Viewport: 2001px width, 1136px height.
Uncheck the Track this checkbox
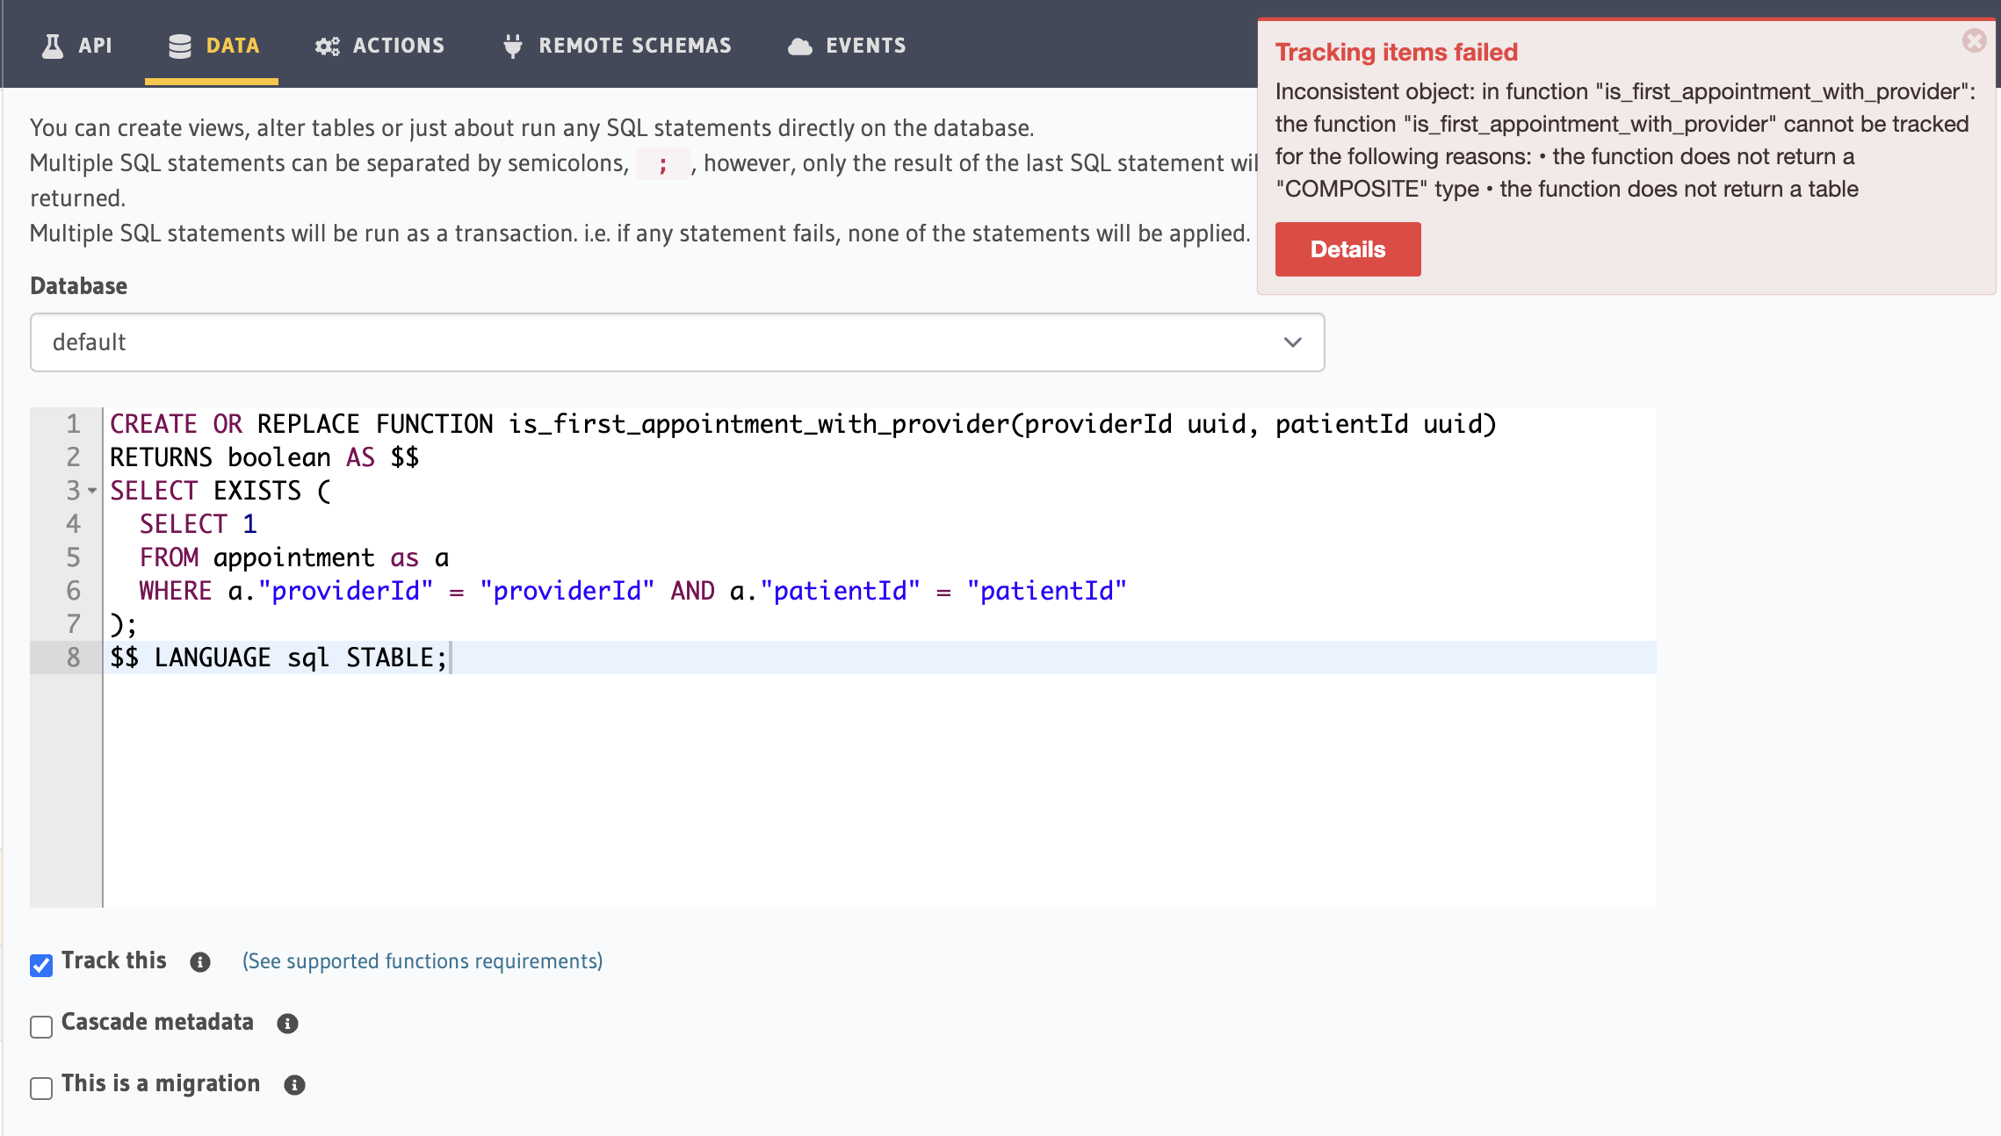tap(41, 966)
